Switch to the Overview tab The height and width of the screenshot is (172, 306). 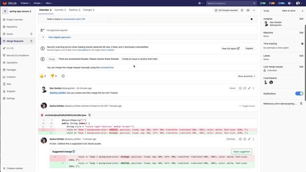45,10
